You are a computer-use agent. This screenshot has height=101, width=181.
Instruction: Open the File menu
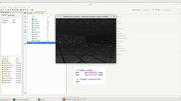[x=2, y=7]
